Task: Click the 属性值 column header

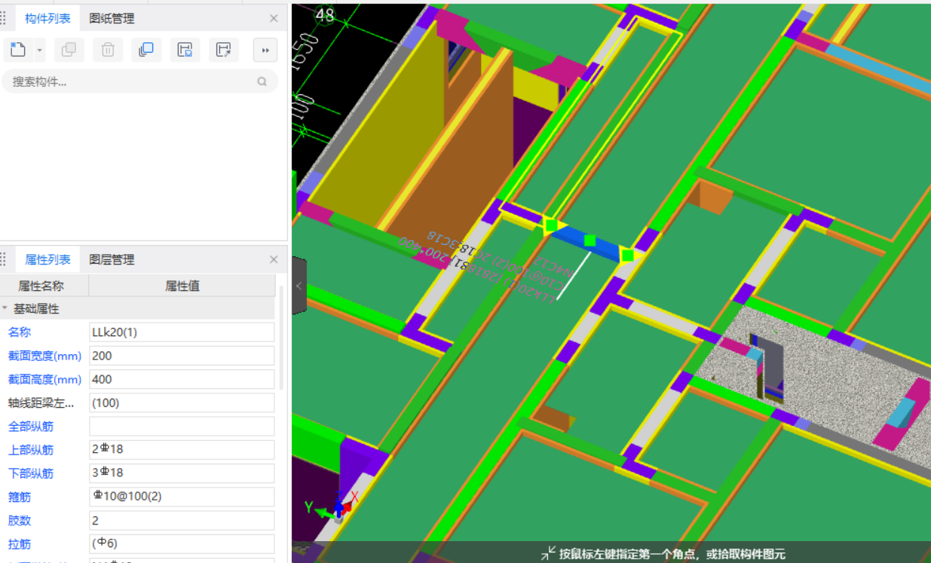Action: pyautogui.click(x=182, y=286)
